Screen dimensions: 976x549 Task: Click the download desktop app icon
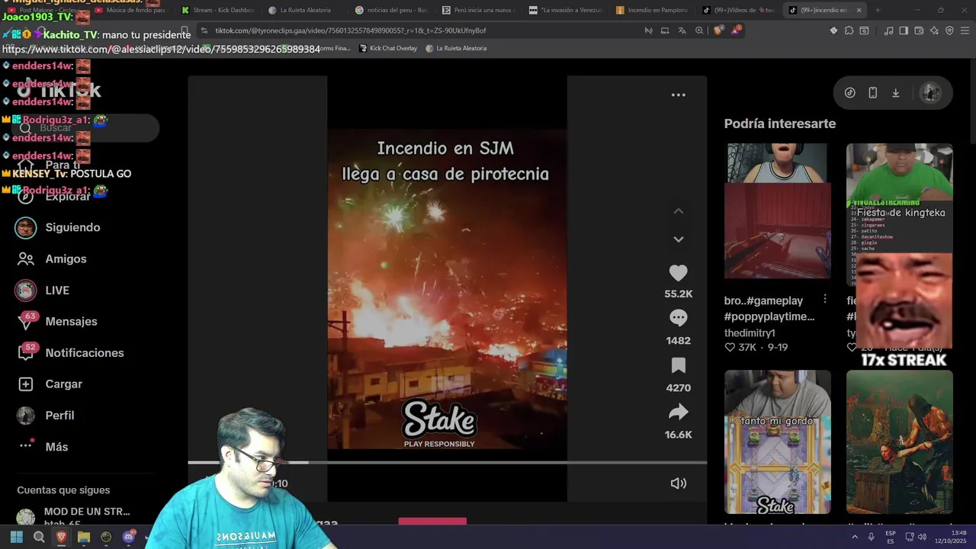coord(895,93)
